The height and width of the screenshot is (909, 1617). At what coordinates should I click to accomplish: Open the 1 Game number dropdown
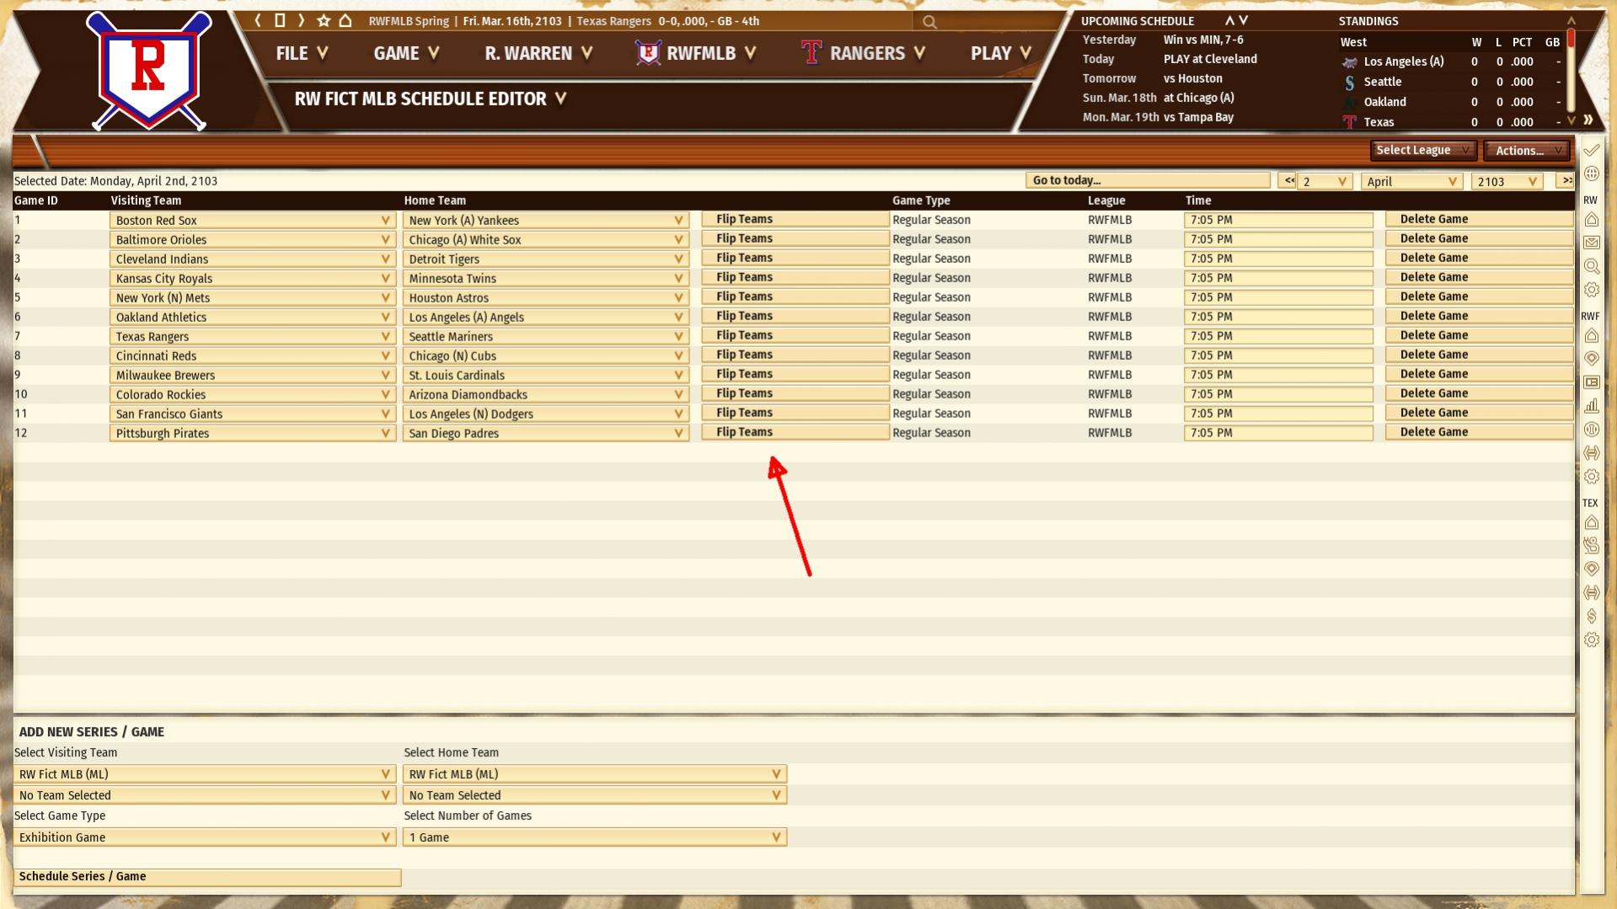[x=595, y=837]
